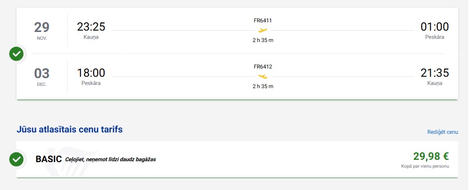Screen dimensions: 471x190
Task: Click the outbound flight plane icon
Action: pos(262,31)
